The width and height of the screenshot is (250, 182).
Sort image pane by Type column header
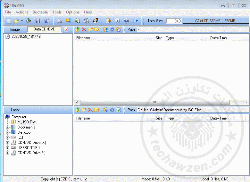[x=183, y=38]
